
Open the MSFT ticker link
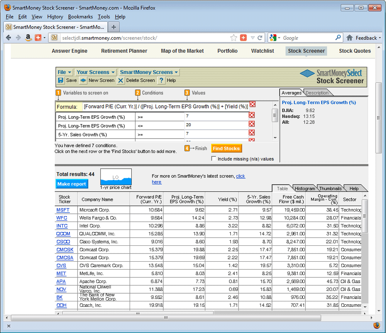63,210
